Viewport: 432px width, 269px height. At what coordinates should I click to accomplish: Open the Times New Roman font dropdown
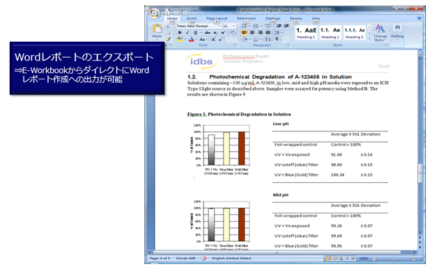click(x=199, y=26)
